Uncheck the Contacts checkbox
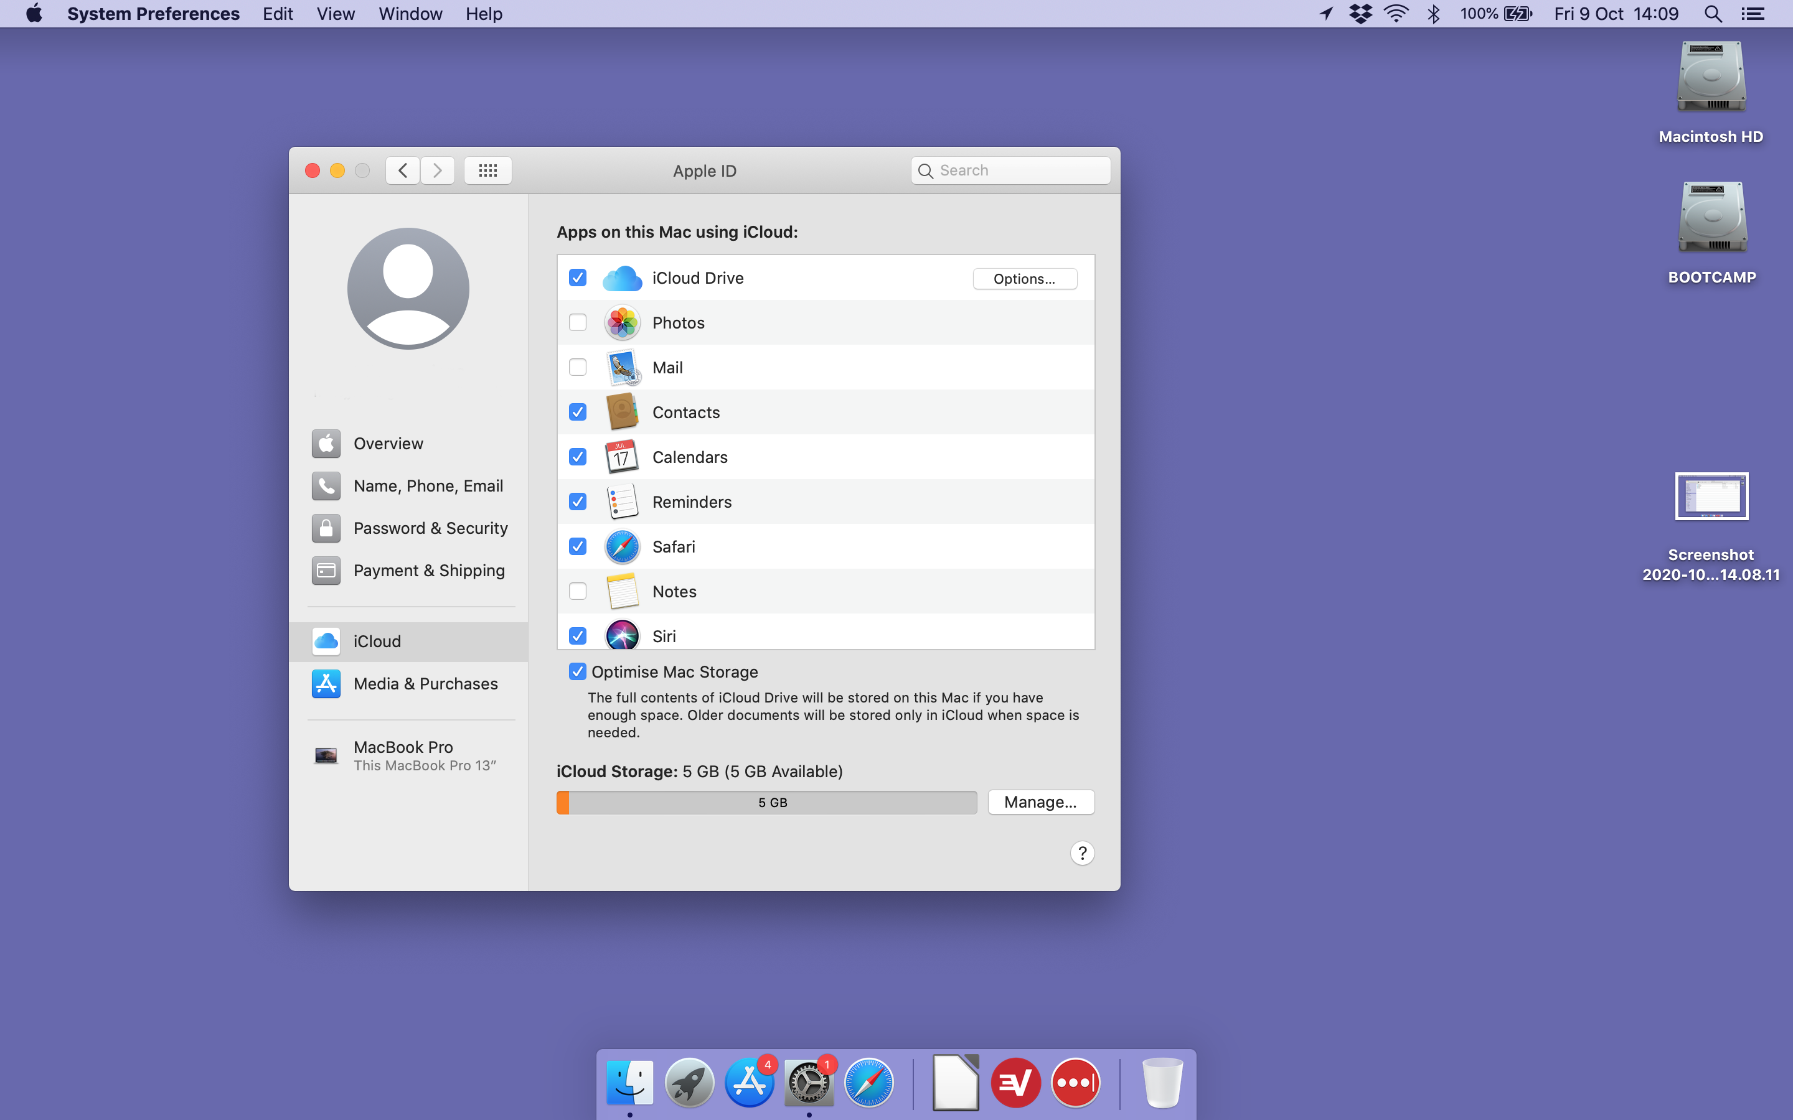The image size is (1793, 1120). (x=578, y=412)
